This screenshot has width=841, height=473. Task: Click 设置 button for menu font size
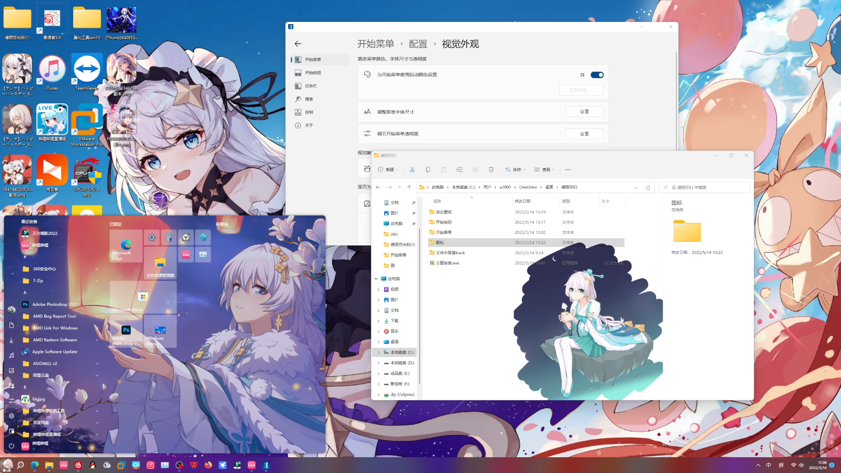pyautogui.click(x=584, y=112)
